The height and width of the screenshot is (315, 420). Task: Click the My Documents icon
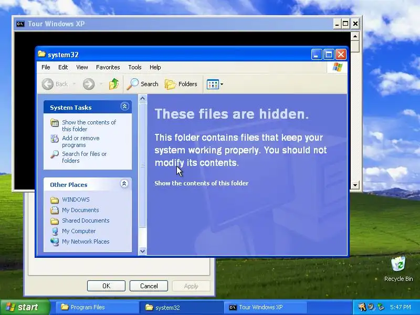(x=55, y=210)
